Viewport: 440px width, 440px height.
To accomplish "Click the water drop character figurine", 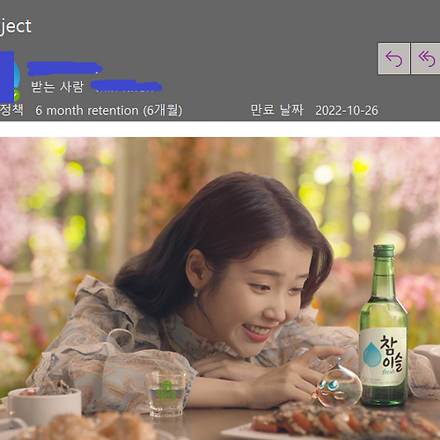I will (337, 385).
